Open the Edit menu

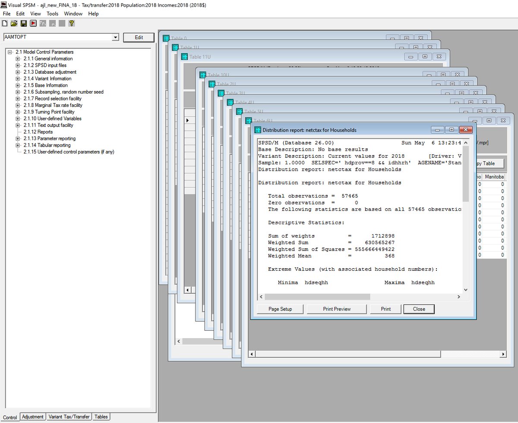pos(20,14)
